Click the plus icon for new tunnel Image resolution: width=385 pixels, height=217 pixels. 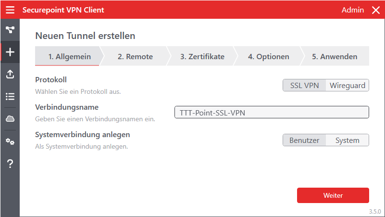[x=10, y=52]
